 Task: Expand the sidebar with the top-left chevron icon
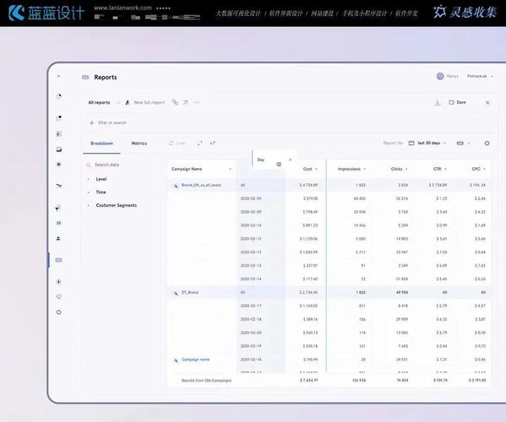point(58,77)
